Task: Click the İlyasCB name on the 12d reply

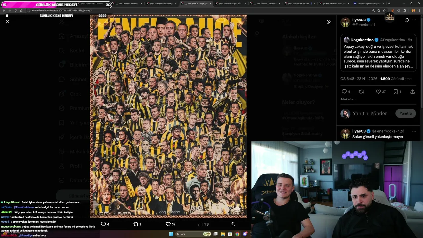Action: (359, 131)
